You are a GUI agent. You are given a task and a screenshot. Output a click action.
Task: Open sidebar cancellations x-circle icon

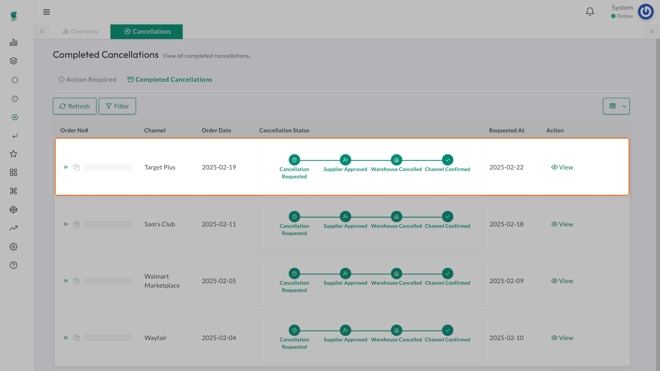[15, 117]
